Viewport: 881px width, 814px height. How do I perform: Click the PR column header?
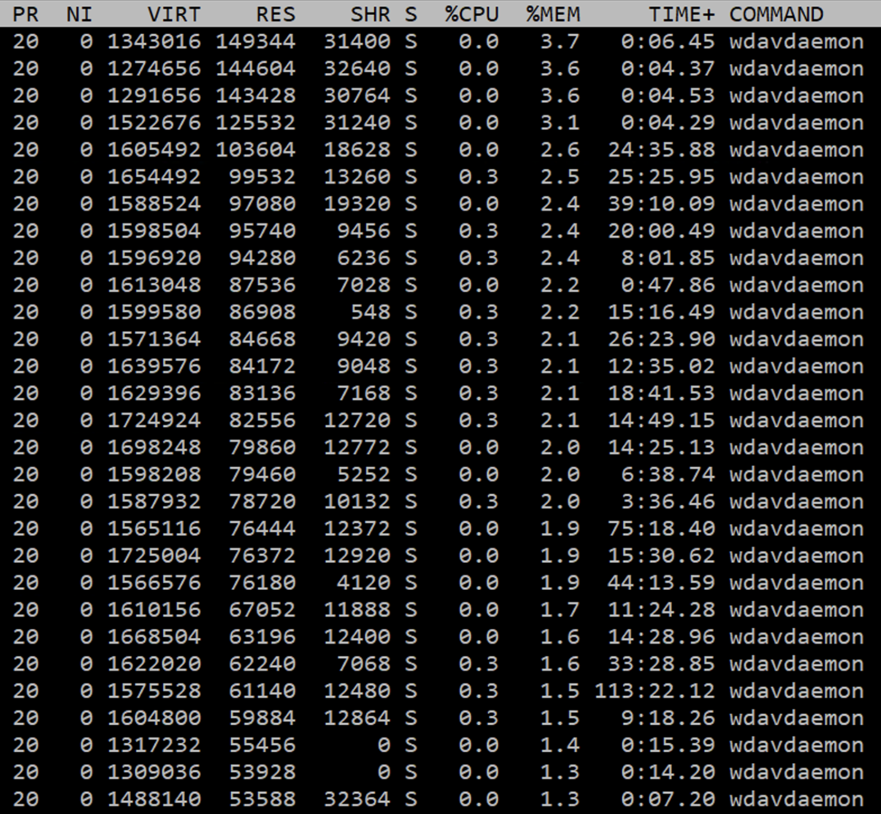[26, 14]
